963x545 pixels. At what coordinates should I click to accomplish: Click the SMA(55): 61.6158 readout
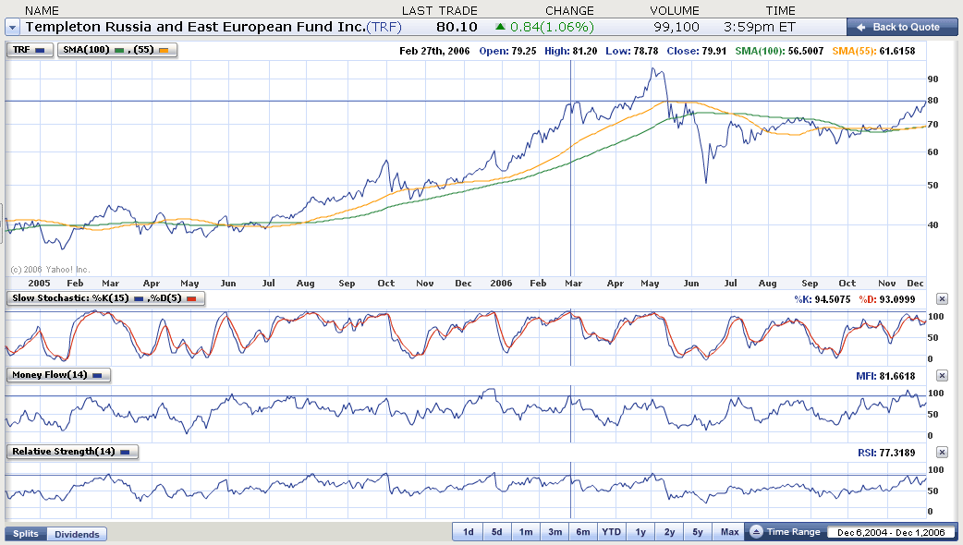coord(873,51)
